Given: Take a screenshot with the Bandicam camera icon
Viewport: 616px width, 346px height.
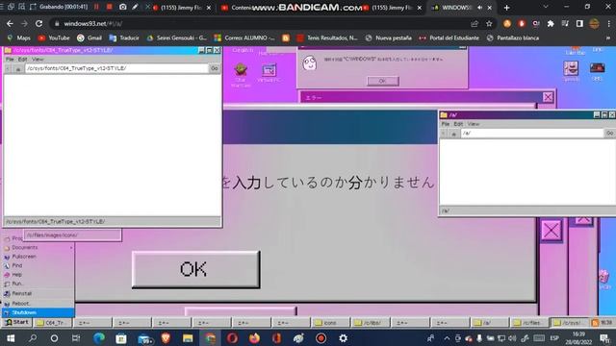Looking at the screenshot, I should (123, 7).
